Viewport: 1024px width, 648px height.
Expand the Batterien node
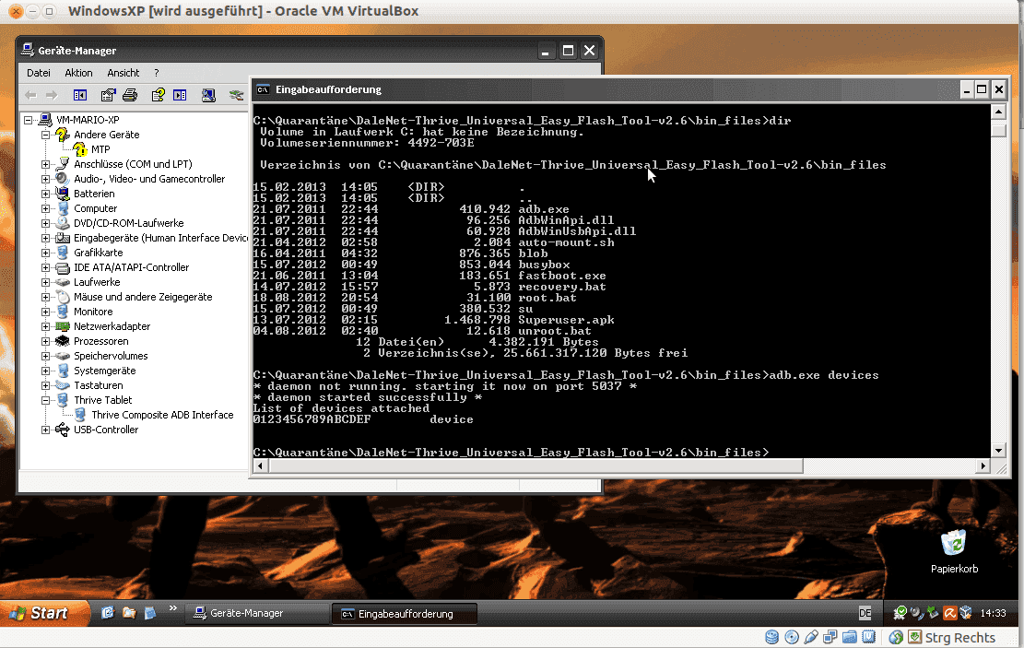coord(45,194)
